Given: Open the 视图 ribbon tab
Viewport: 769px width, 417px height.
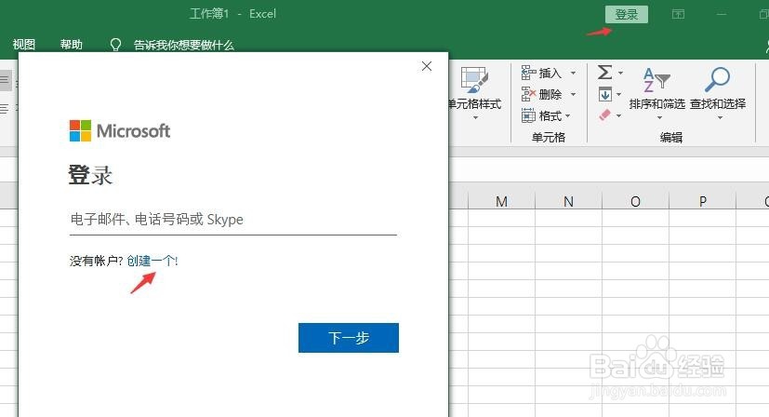Looking at the screenshot, I should pos(24,45).
